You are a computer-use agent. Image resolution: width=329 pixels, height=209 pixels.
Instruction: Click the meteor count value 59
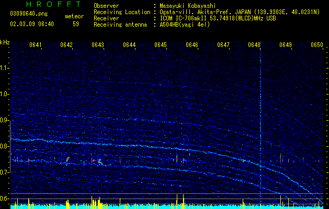click(76, 24)
